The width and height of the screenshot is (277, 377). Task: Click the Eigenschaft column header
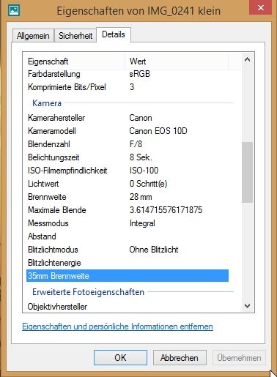74,61
